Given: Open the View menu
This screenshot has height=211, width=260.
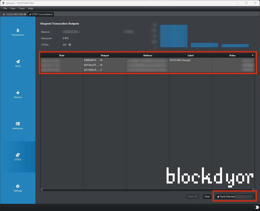Looking at the screenshot, I should pyautogui.click(x=13, y=9).
